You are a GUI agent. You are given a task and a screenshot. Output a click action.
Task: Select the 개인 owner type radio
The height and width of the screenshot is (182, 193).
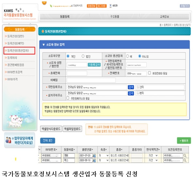click(x=68, y=56)
